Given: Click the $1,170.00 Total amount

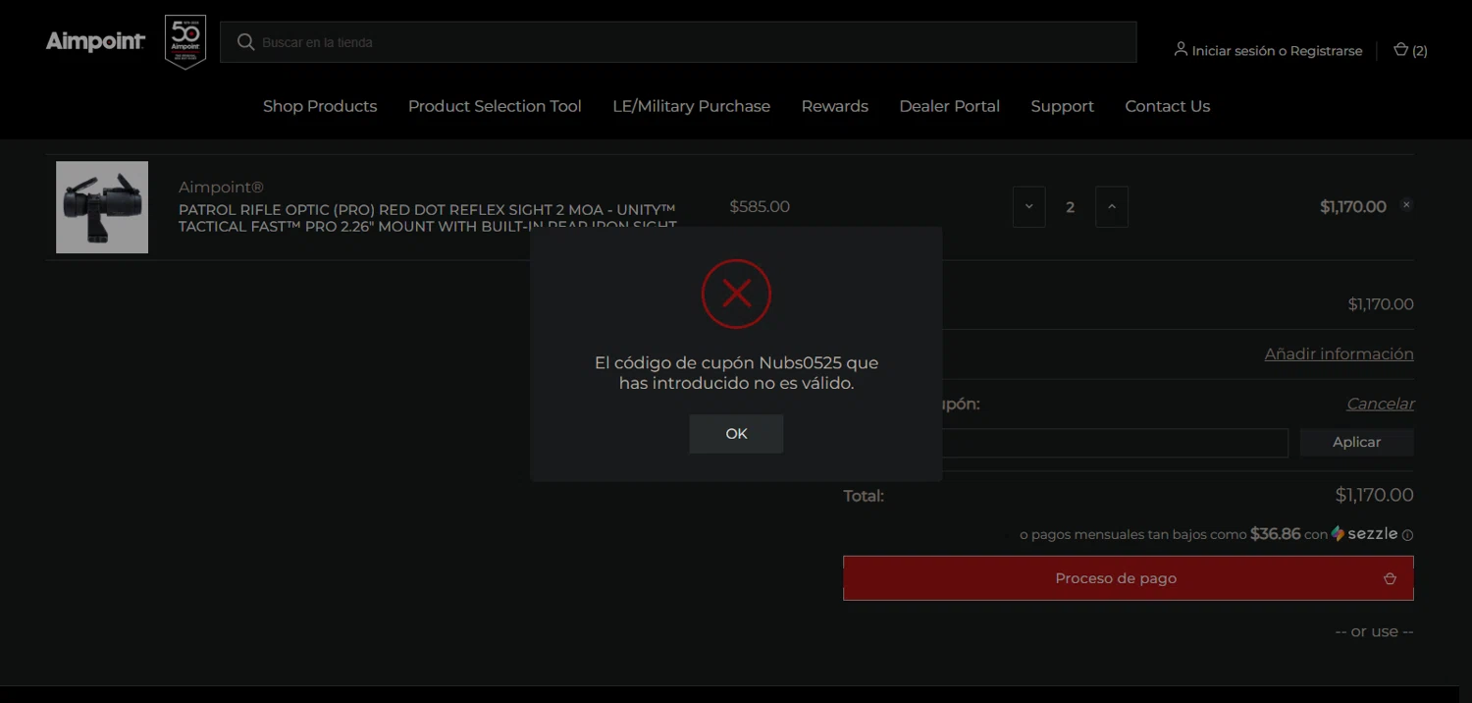Looking at the screenshot, I should click(1374, 495).
